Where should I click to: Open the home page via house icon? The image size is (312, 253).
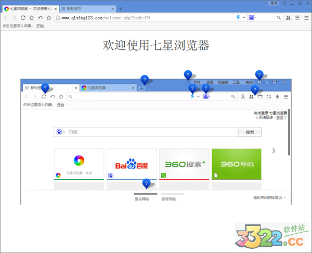click(32, 18)
